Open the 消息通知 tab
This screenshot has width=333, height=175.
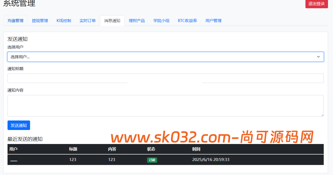point(112,20)
